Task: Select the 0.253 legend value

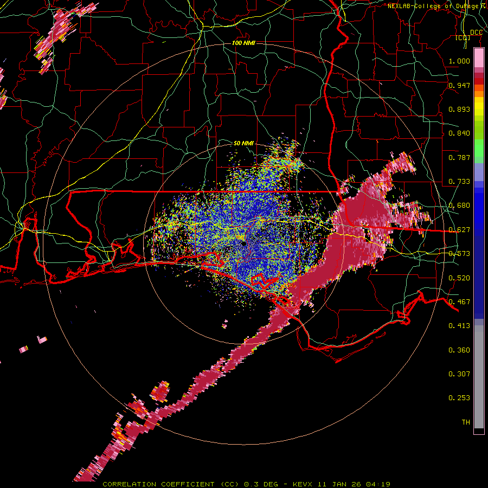Action: [459, 398]
